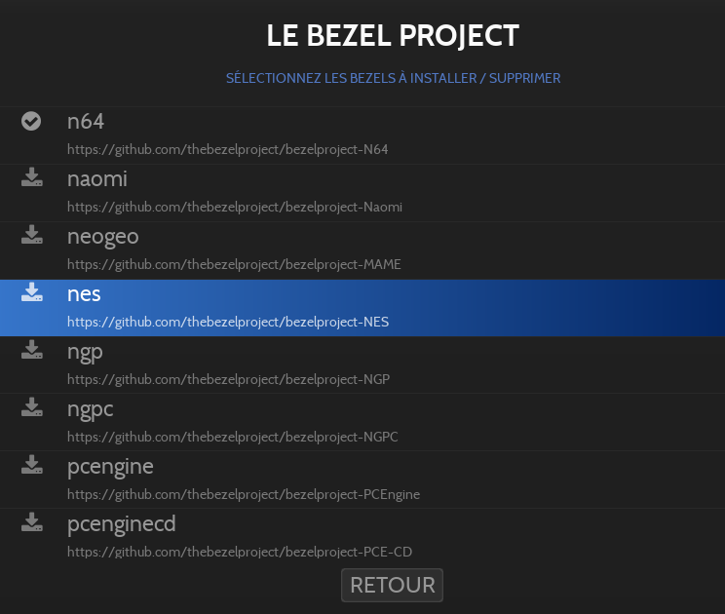The width and height of the screenshot is (725, 614).
Task: Open the bezelproject-N64 GitHub link
Action: pos(227,150)
